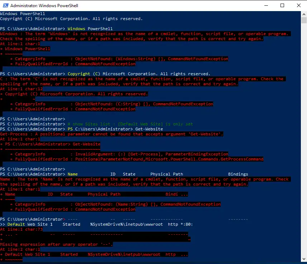Screen dimensions: 307x264
Task: Click 'PositionalParameterNotFound' FullyQualifiedErrorId text
Action: tap(110, 159)
